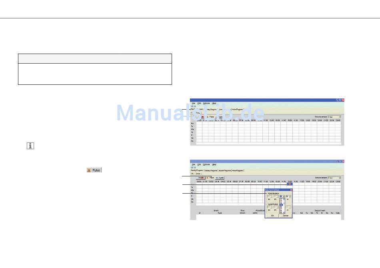Viewport: 380px width, 268px height.
Task: Click the save icon in the upper program window
Action: pyautogui.click(x=192, y=106)
